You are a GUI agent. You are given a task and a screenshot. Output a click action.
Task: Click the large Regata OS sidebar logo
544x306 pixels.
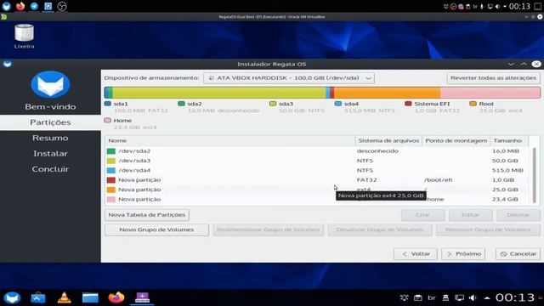[x=50, y=84]
